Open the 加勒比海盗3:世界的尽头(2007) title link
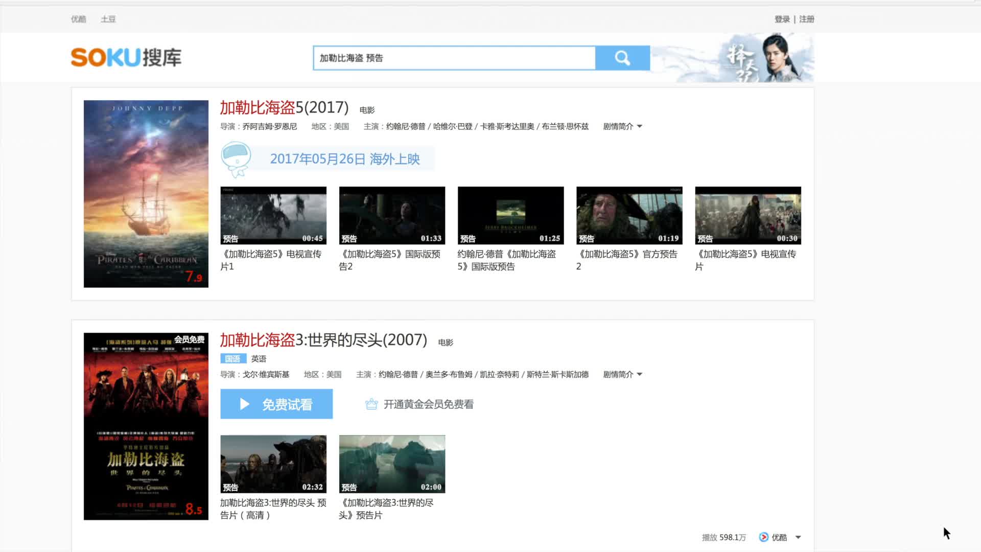The width and height of the screenshot is (981, 552). coord(323,340)
